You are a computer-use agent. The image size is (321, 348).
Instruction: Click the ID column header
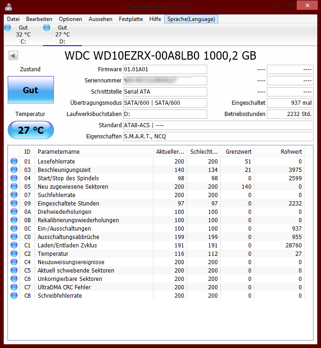27,152
